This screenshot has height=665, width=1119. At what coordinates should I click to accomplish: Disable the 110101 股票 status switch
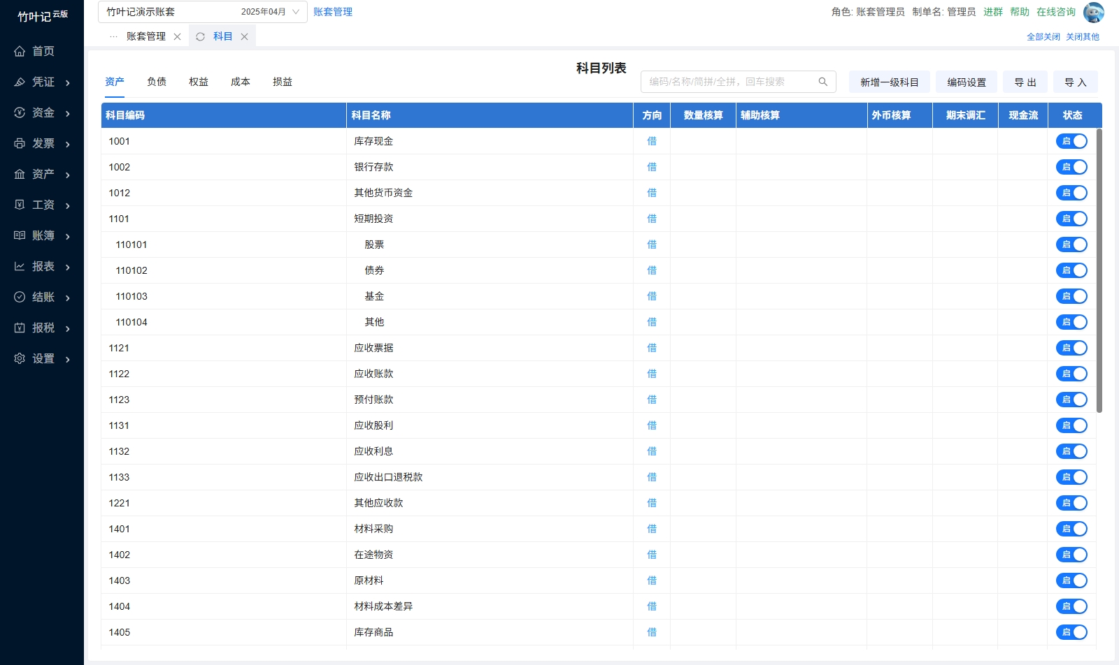1071,244
